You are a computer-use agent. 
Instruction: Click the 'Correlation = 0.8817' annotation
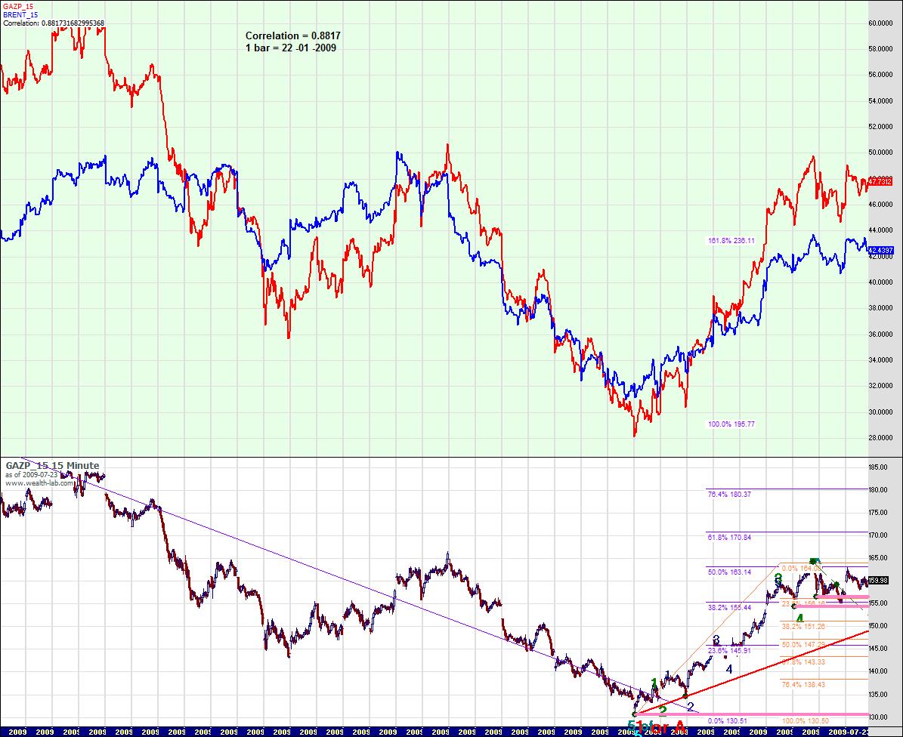click(x=292, y=35)
